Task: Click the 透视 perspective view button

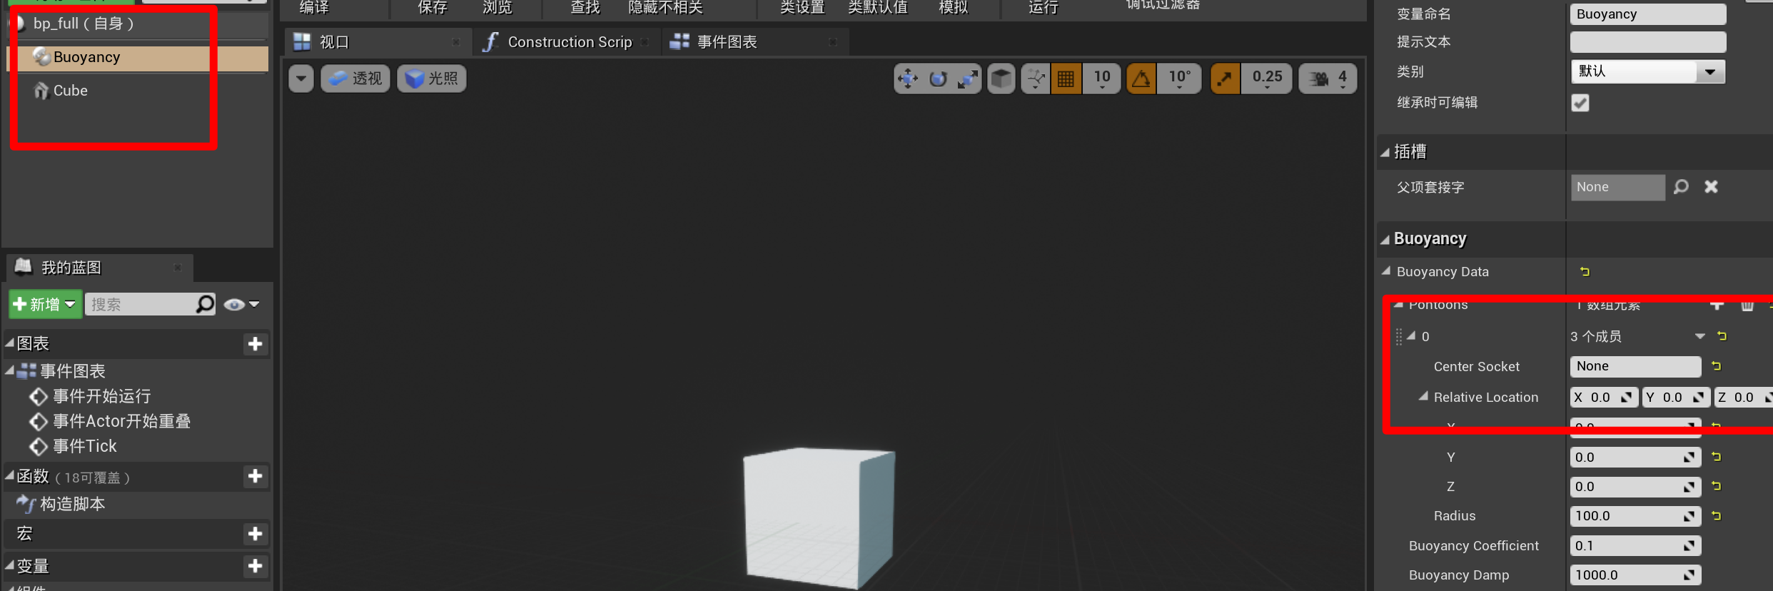Action: pyautogui.click(x=355, y=79)
